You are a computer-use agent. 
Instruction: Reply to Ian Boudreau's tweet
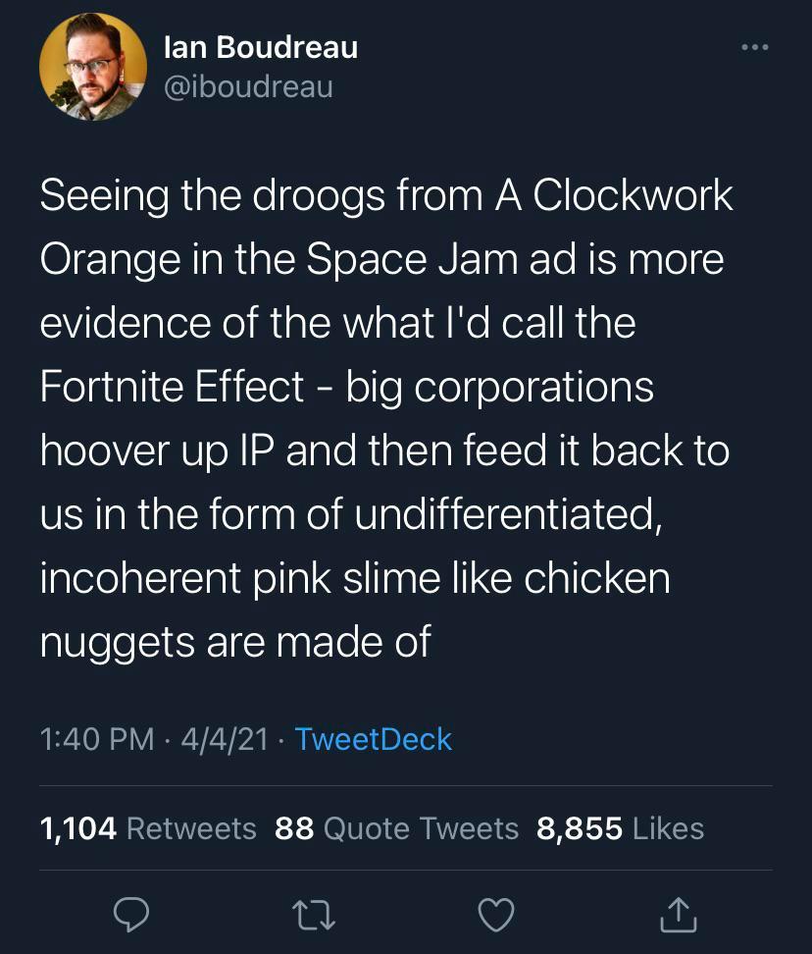130,915
